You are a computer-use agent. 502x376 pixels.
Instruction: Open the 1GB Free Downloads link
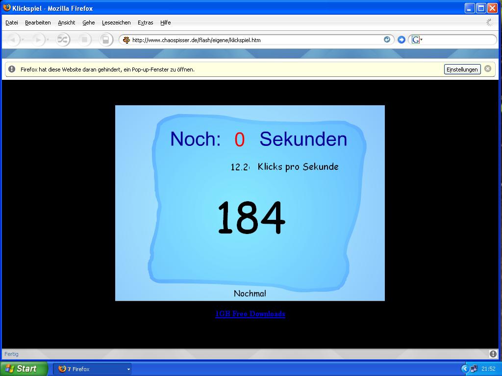pyautogui.click(x=250, y=314)
